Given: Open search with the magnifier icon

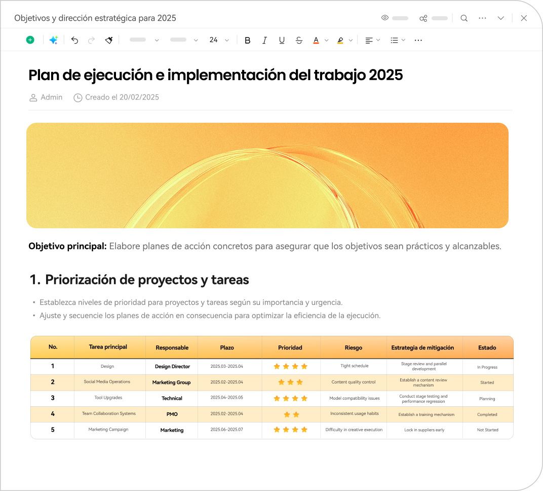Looking at the screenshot, I should point(464,18).
